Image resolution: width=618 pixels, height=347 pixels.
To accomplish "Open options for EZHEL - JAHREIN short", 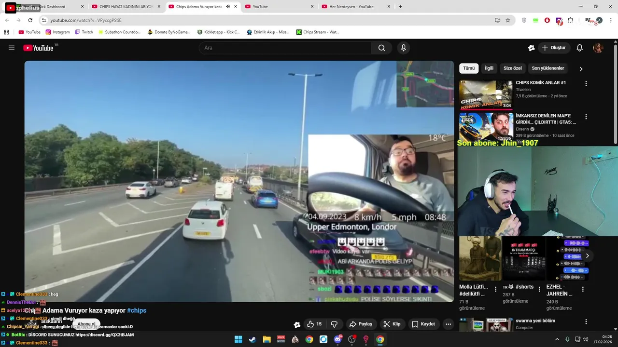I will (x=583, y=289).
